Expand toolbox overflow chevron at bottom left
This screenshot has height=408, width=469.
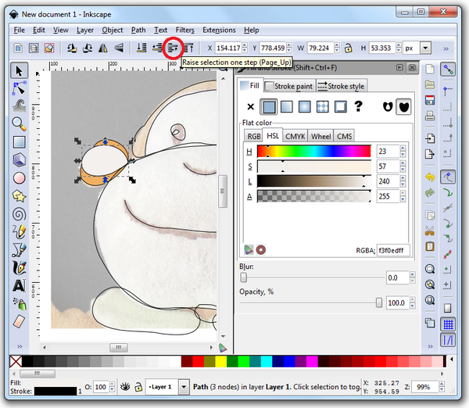point(20,346)
